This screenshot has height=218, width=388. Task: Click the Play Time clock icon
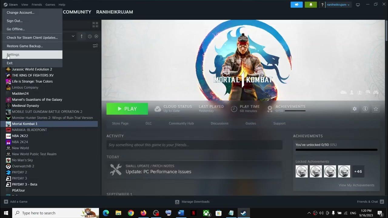234,109
